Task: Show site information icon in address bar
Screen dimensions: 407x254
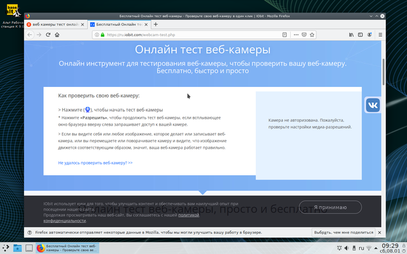Action: tap(97, 35)
